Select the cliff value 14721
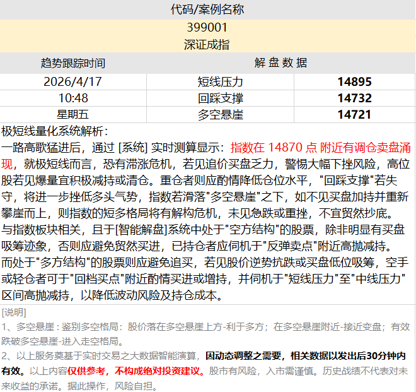Viewport: 416px width, 392px height. (x=354, y=114)
